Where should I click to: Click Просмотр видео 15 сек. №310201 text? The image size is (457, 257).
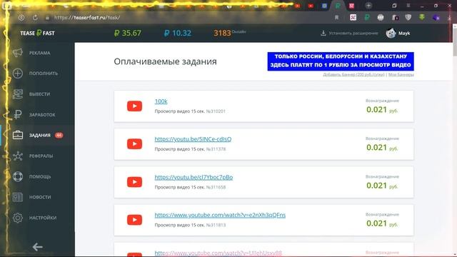[190, 111]
